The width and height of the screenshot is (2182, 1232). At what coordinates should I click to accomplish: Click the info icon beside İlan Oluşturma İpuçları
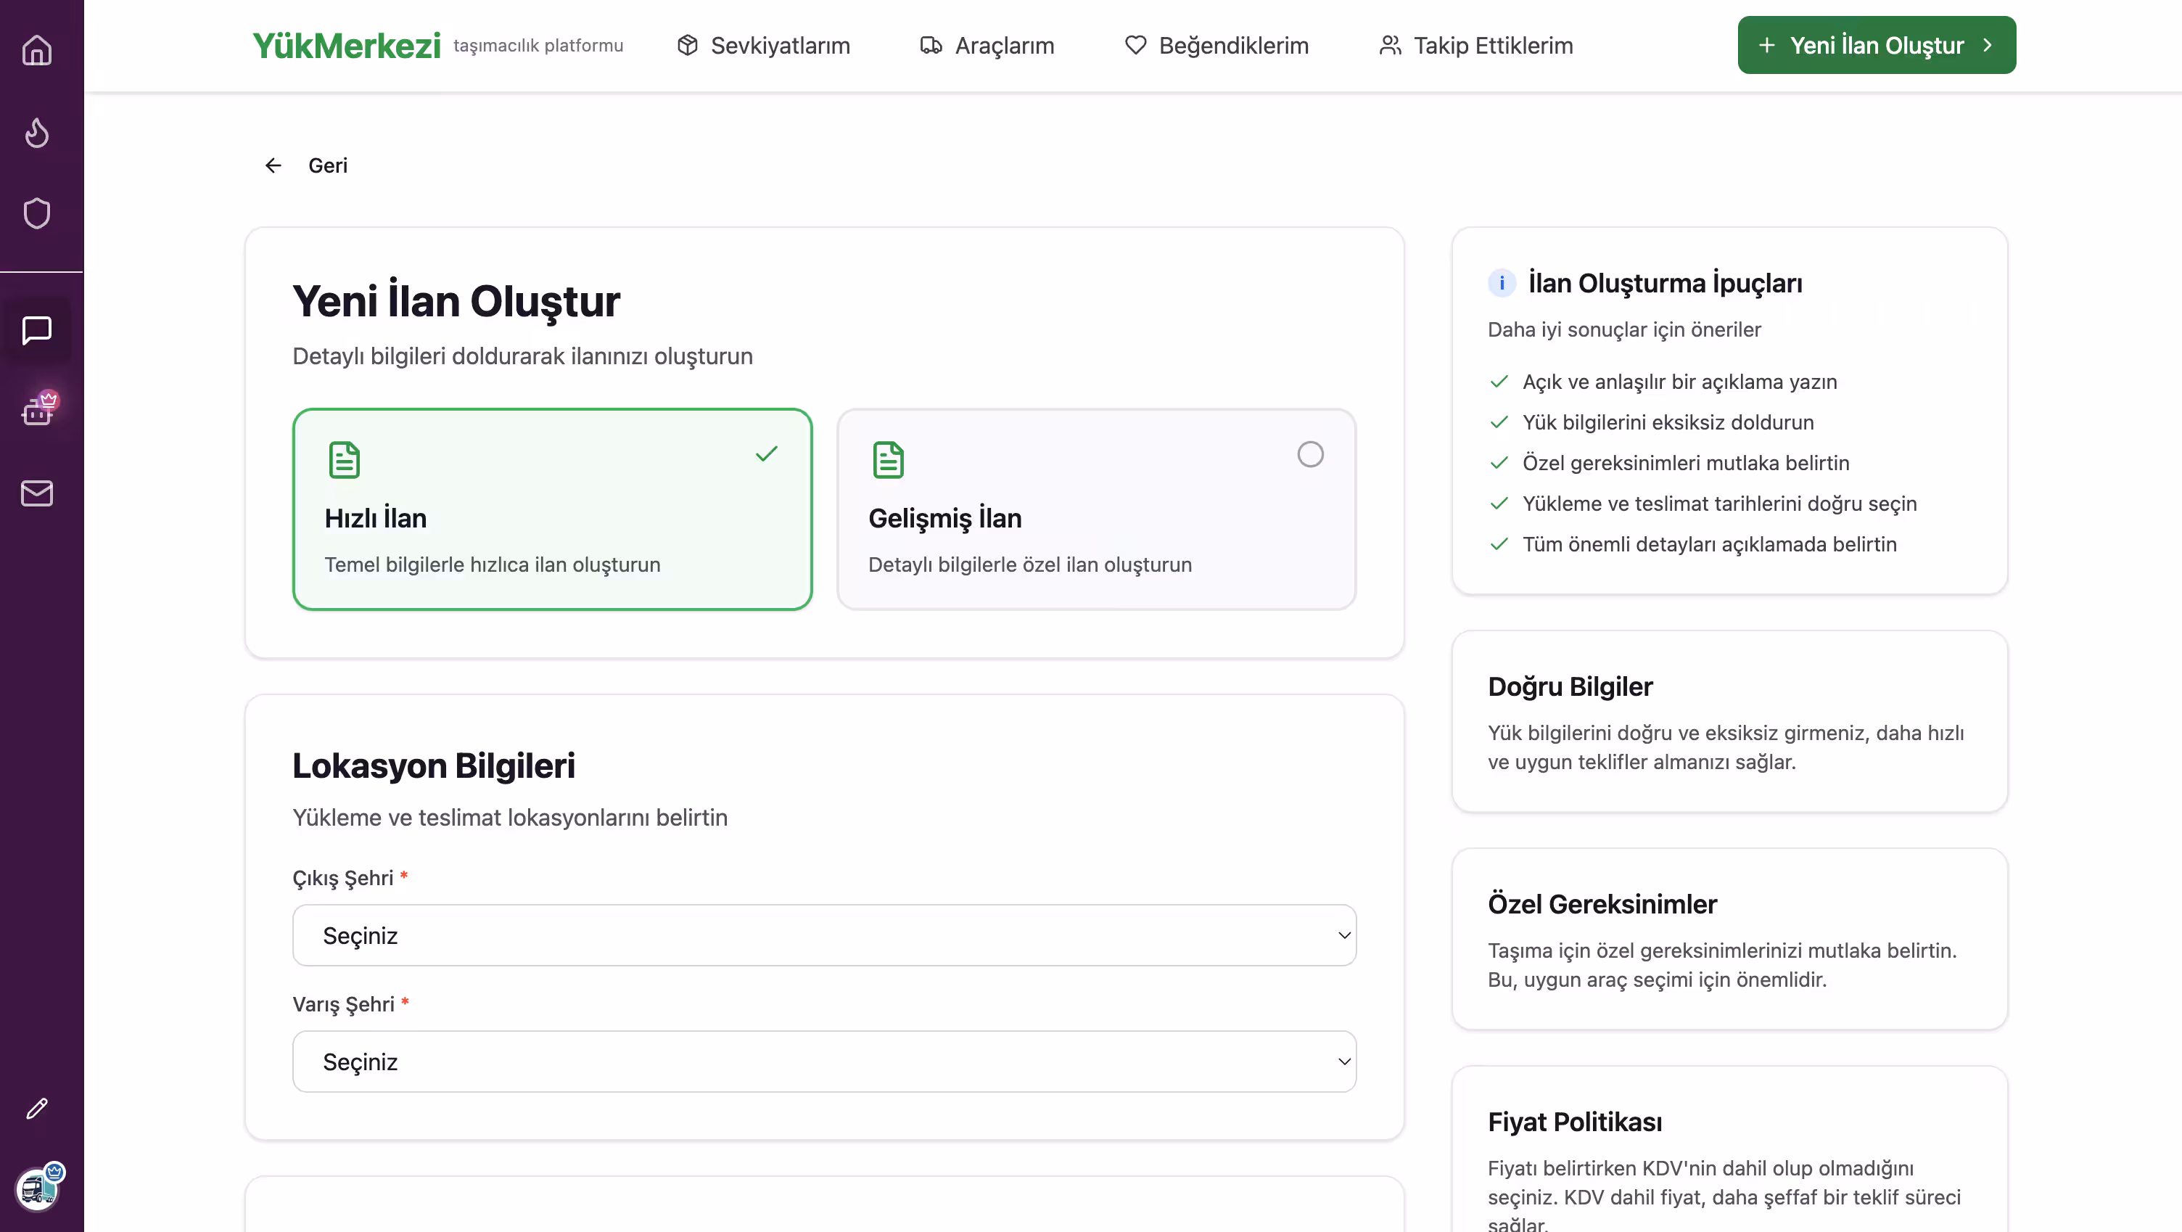[x=1502, y=283]
